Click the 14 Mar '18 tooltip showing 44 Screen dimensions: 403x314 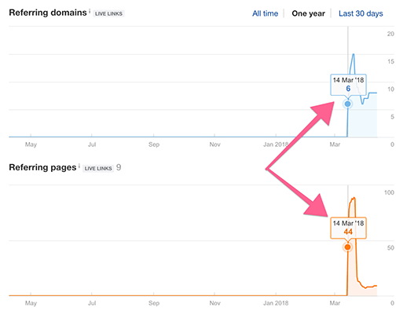tap(348, 228)
